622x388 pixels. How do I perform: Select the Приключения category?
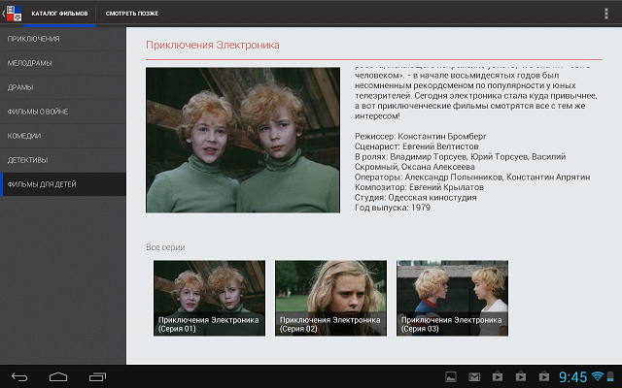pos(63,39)
